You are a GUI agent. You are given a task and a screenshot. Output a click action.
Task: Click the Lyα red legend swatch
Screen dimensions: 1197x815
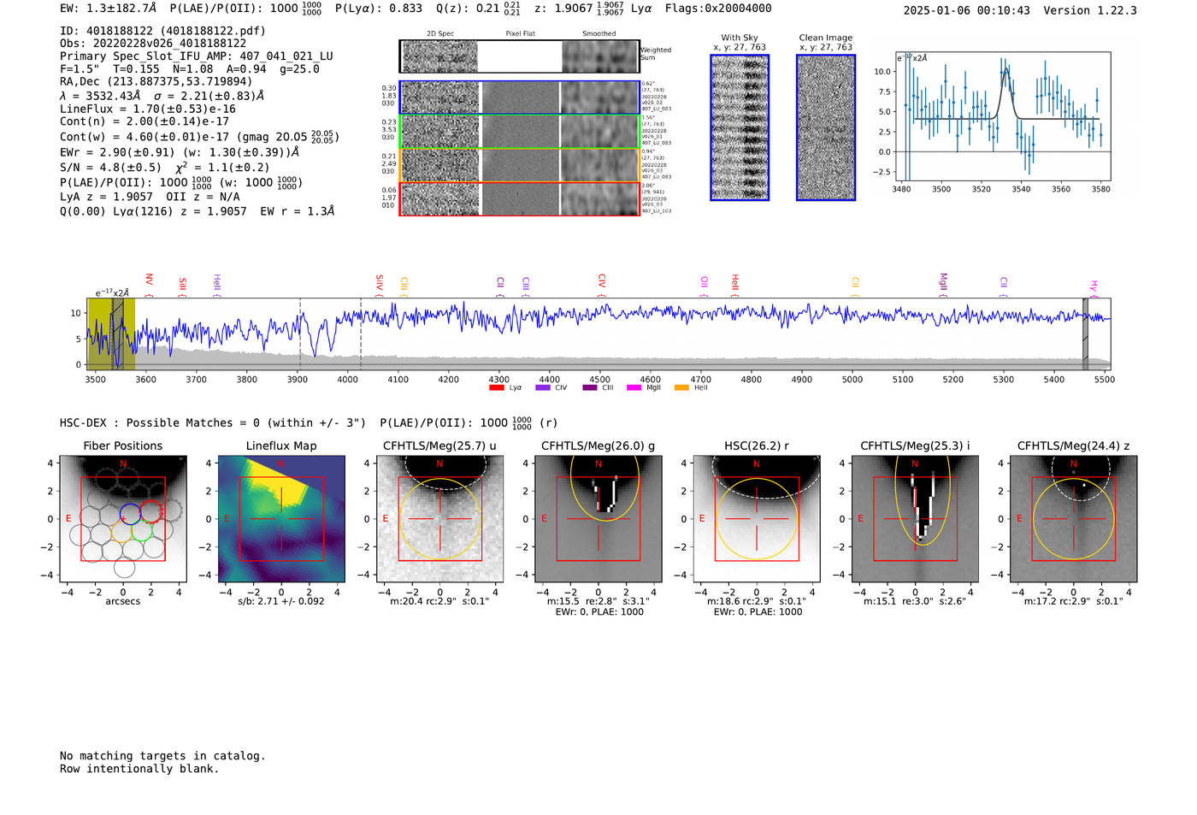(x=497, y=387)
